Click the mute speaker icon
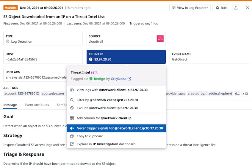This screenshot has width=252, height=168. [72, 128]
